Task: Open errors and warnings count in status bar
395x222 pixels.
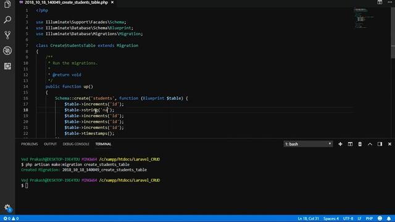Action: pyautogui.click(x=11, y=218)
